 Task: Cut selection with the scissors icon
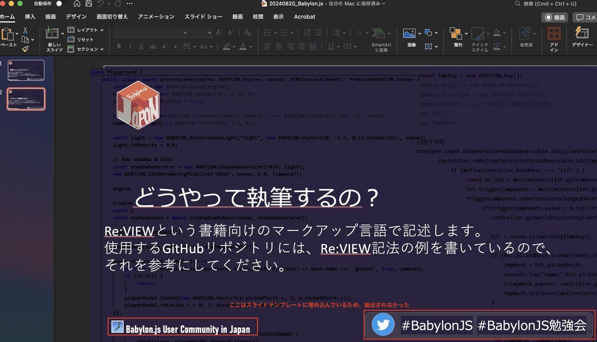(25, 30)
